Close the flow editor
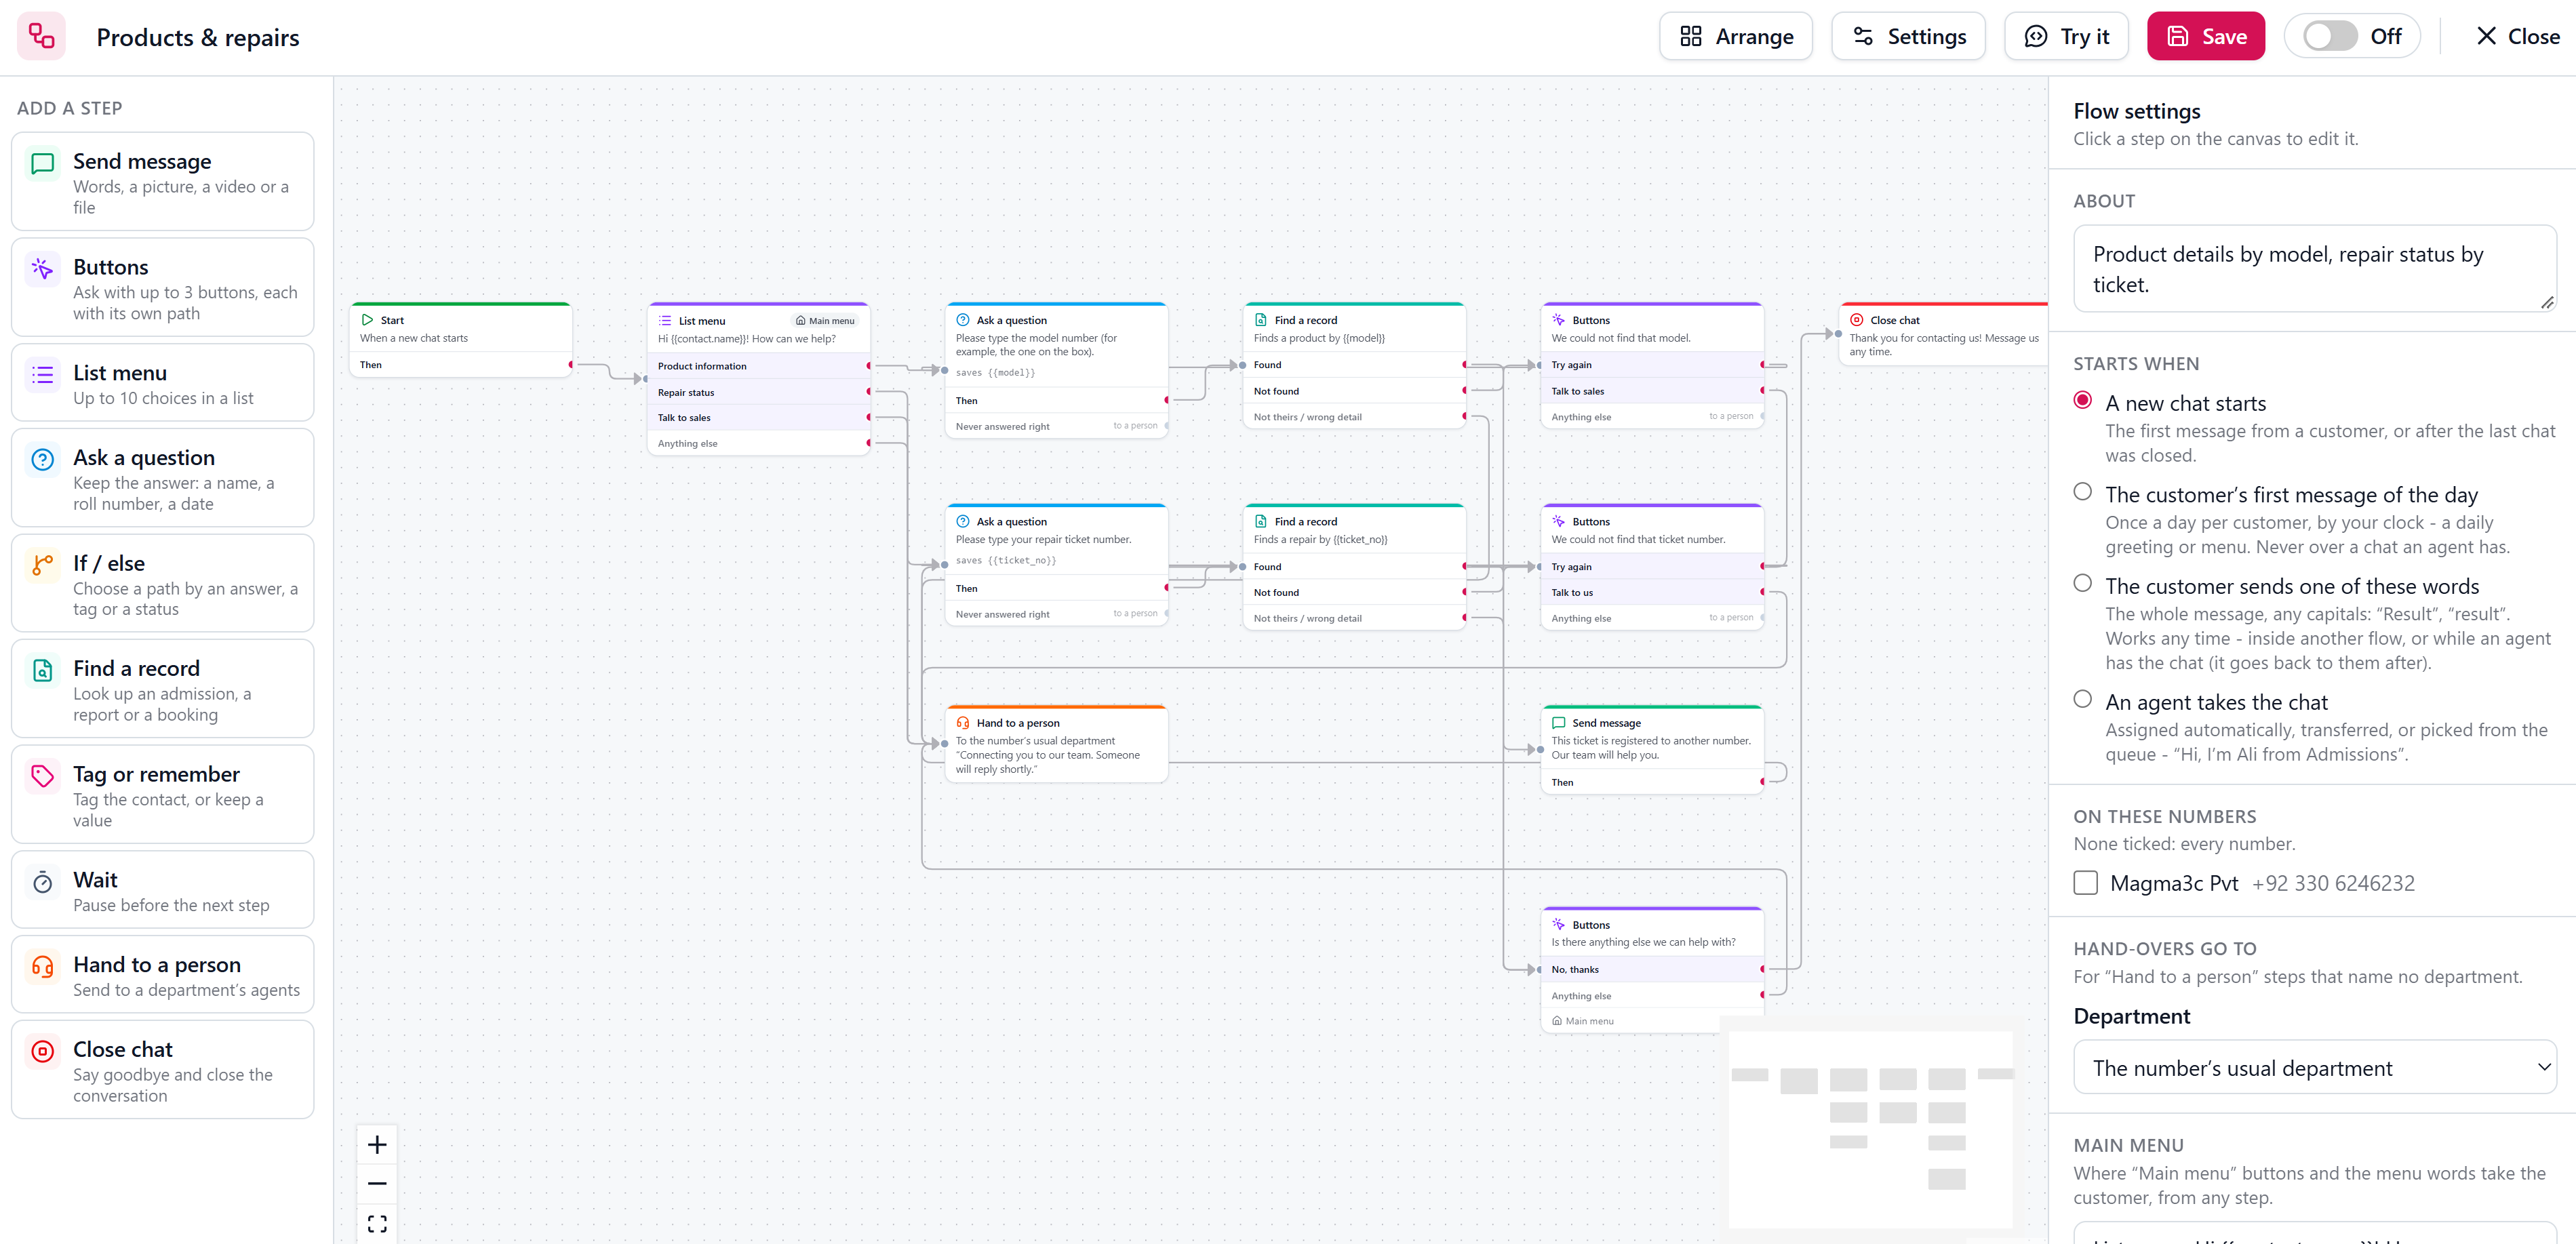This screenshot has height=1244, width=2576. click(2517, 36)
